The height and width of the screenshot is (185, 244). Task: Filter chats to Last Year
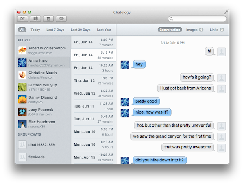pyautogui.click(x=104, y=30)
